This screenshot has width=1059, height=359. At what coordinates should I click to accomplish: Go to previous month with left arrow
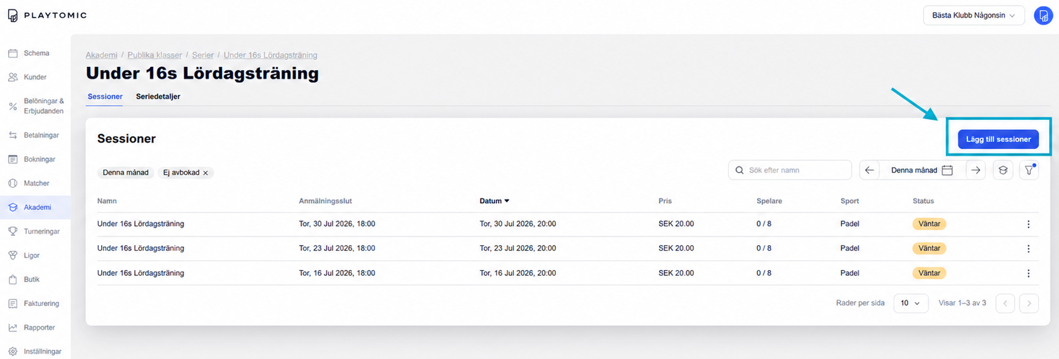point(869,170)
